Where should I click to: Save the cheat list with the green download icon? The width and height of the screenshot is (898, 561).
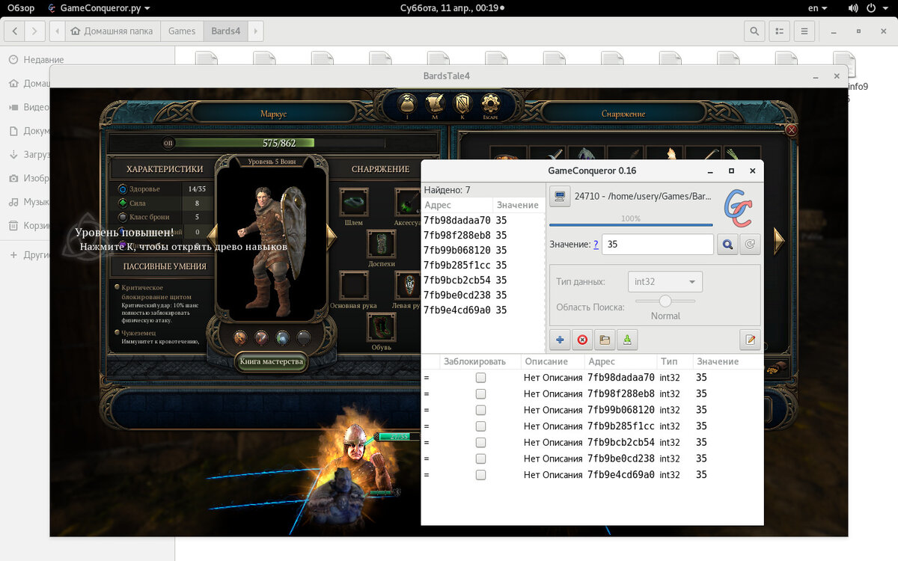(x=627, y=340)
